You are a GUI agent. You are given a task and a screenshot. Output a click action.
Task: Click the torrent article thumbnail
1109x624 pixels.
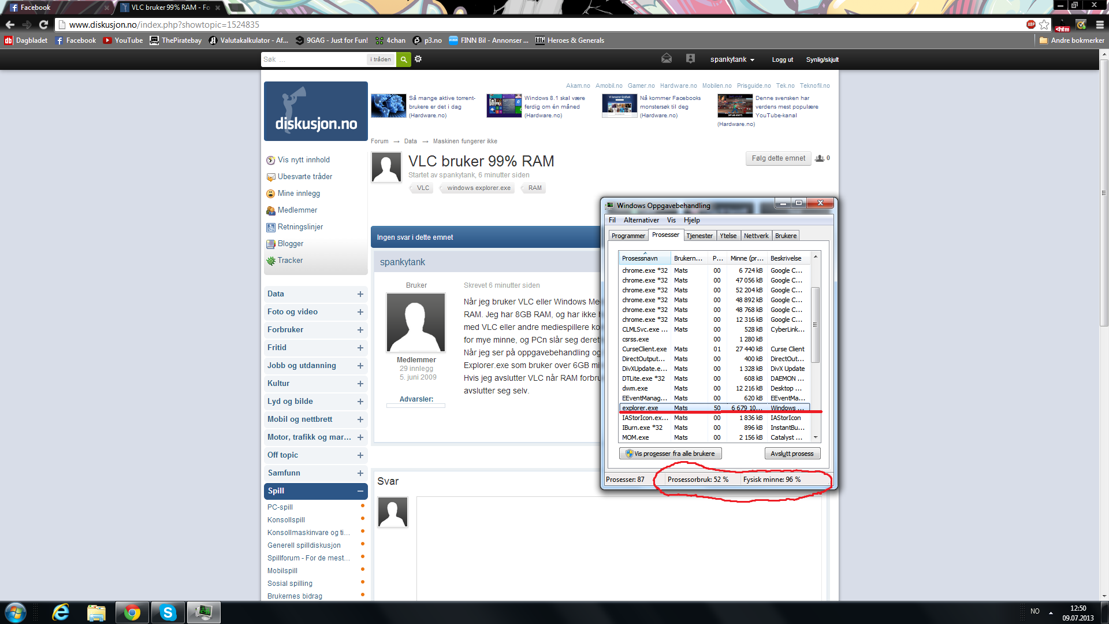click(389, 106)
